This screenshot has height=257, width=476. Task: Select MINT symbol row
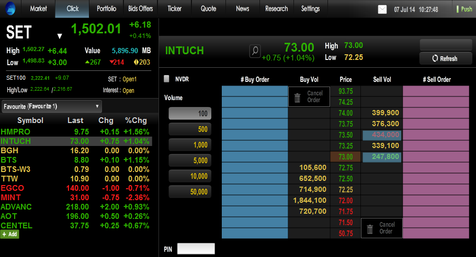click(x=76, y=198)
